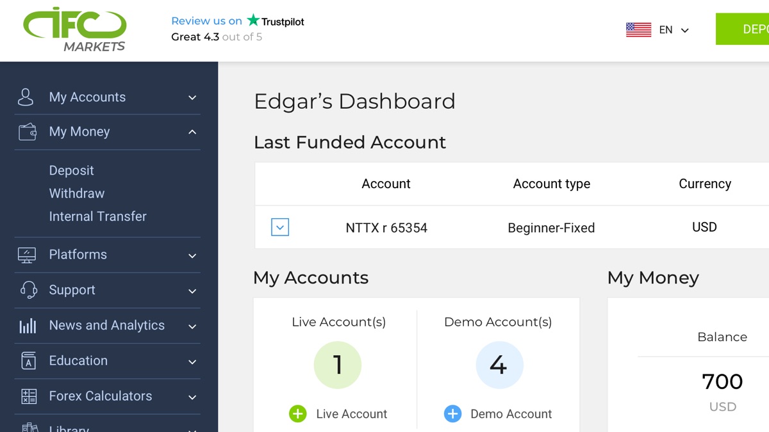The height and width of the screenshot is (432, 769).
Task: Click the green plus to add Live Account
Action: [x=297, y=413]
